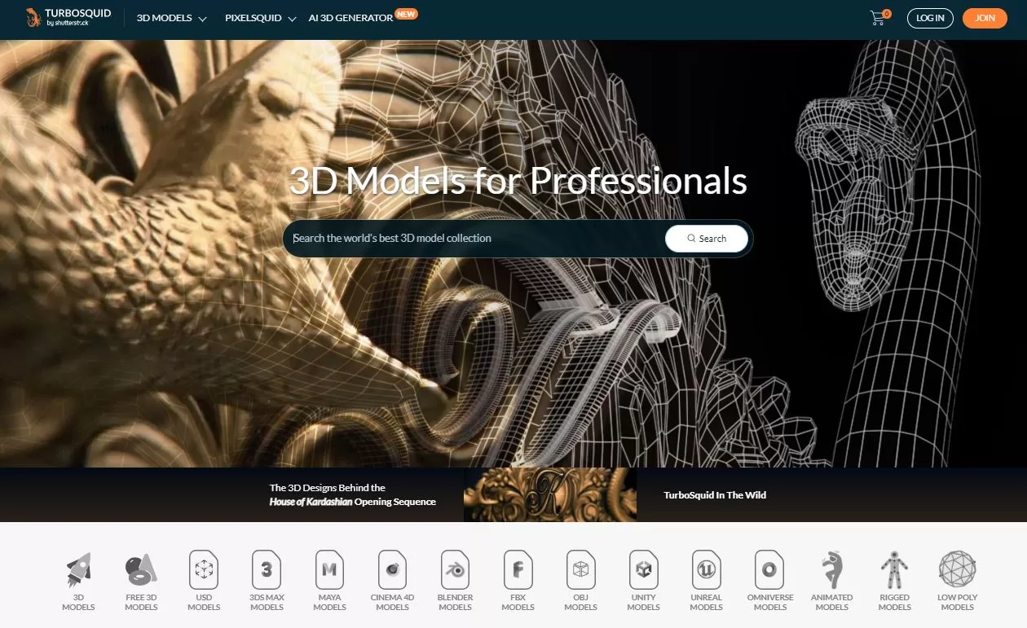The image size is (1027, 628).
Task: Click the Cinema 4D Models icon
Action: (392, 570)
